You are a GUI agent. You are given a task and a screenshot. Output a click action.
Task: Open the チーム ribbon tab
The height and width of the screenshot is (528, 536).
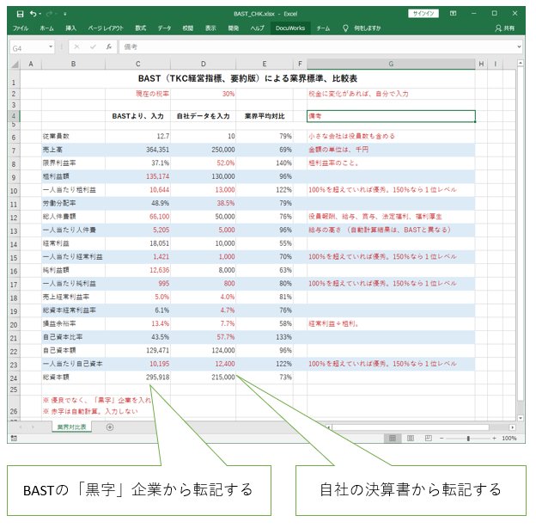(323, 28)
